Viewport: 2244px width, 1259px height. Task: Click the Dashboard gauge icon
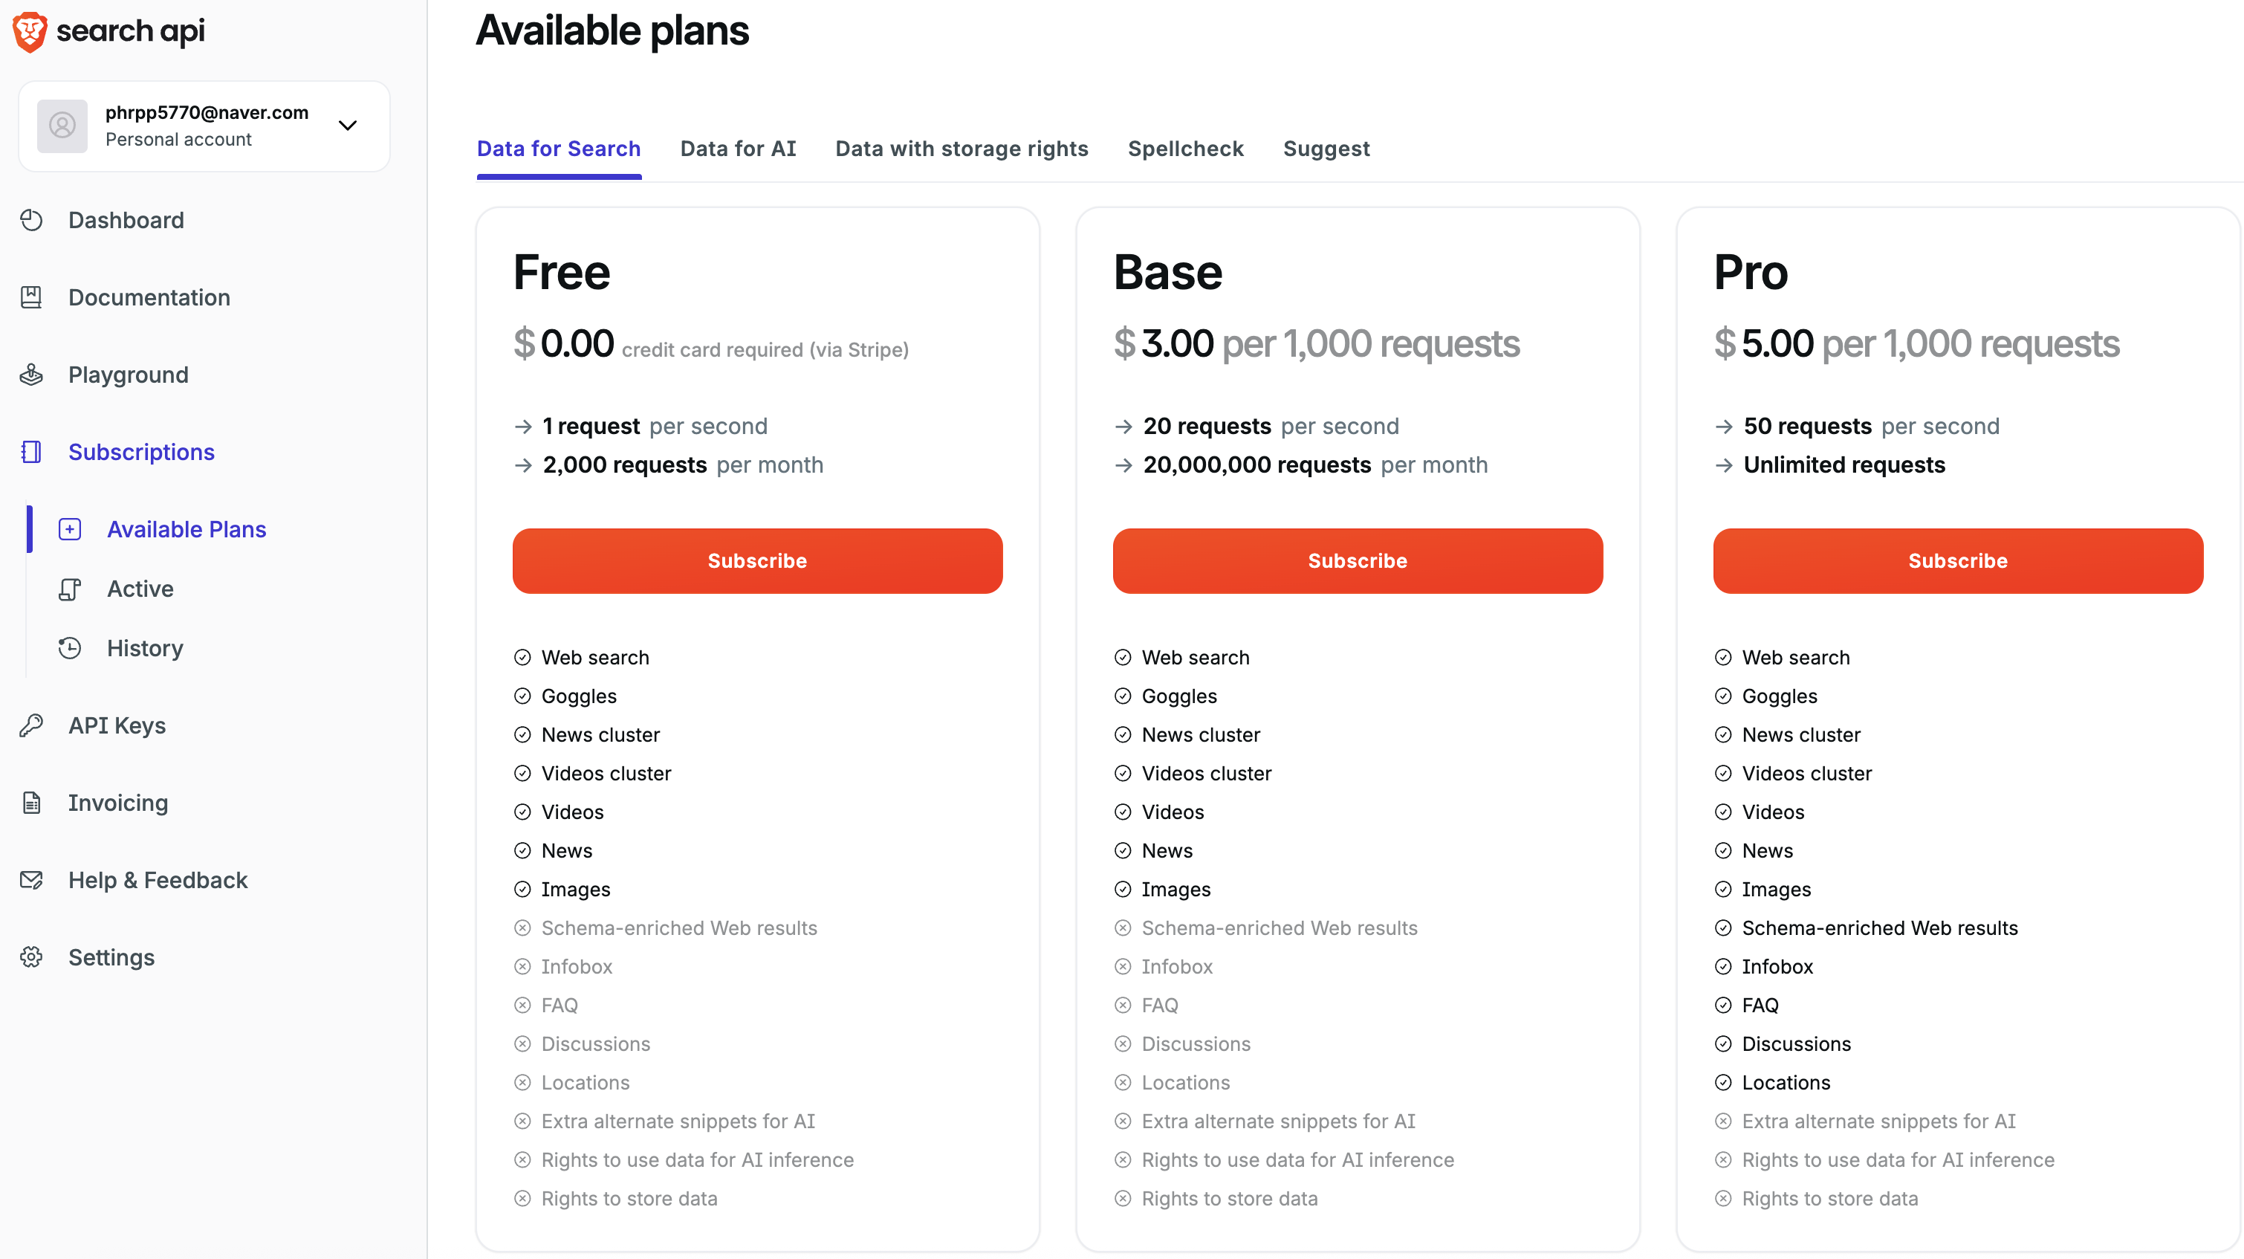click(x=31, y=221)
